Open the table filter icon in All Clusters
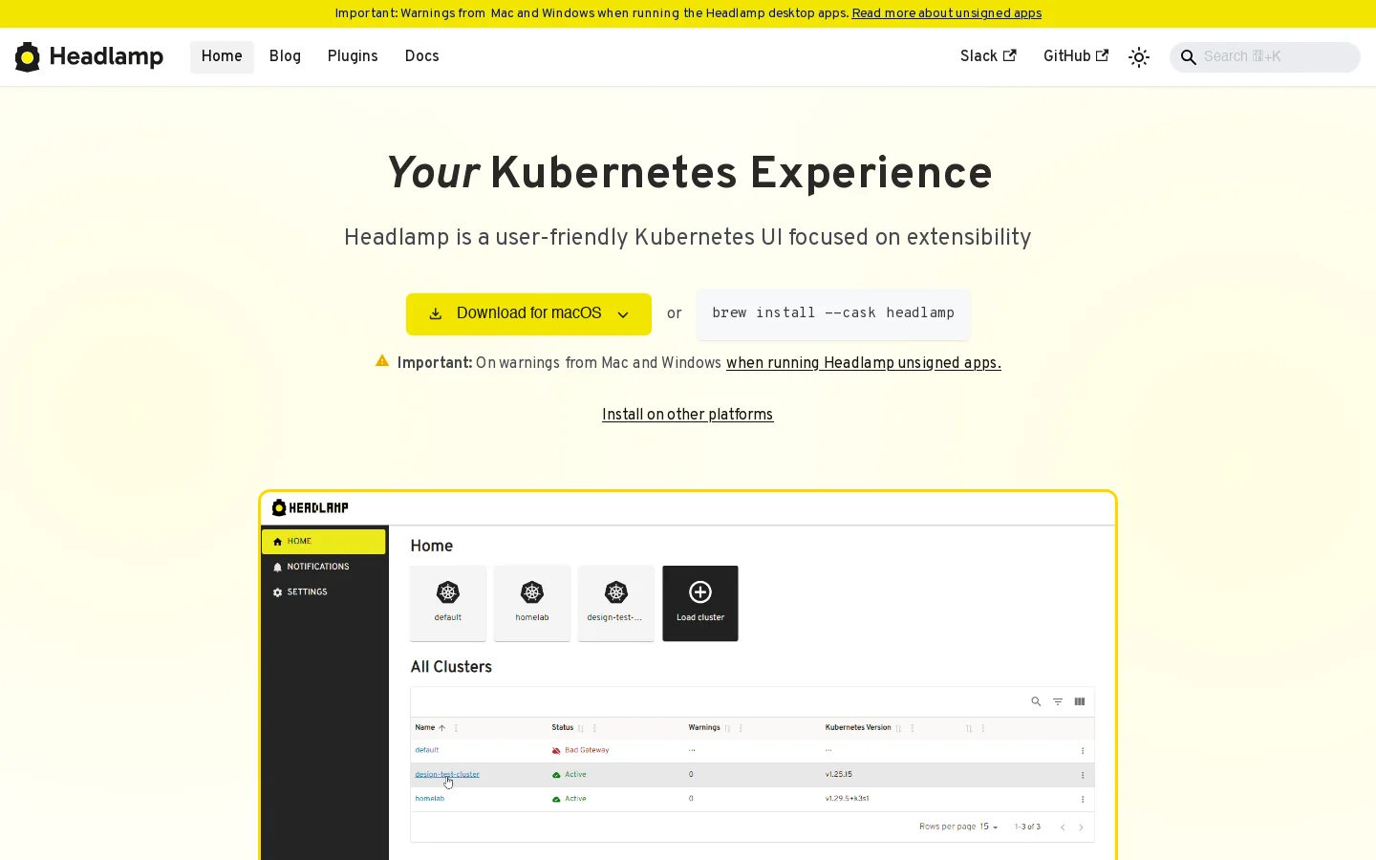 coord(1058,702)
